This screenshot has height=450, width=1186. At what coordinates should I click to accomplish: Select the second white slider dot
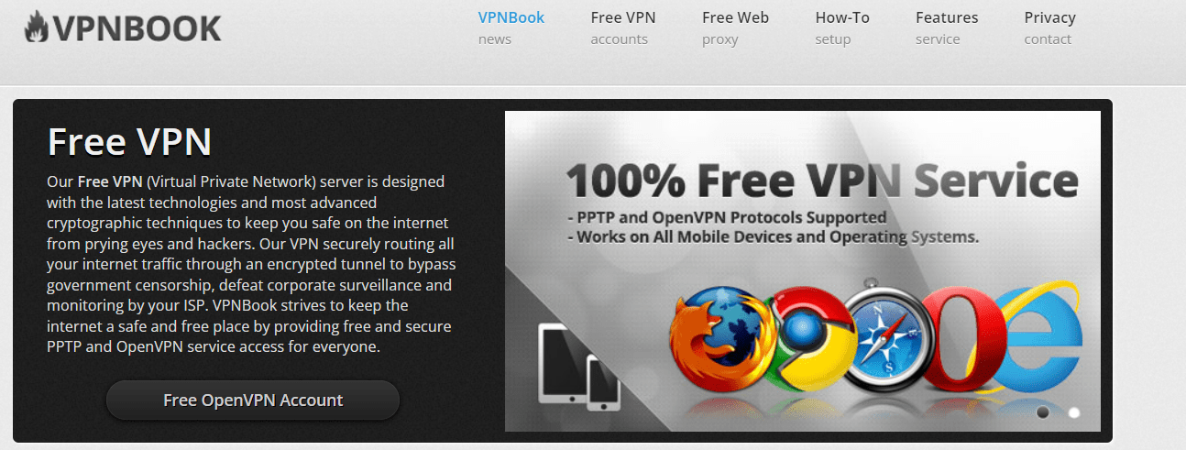[1074, 412]
